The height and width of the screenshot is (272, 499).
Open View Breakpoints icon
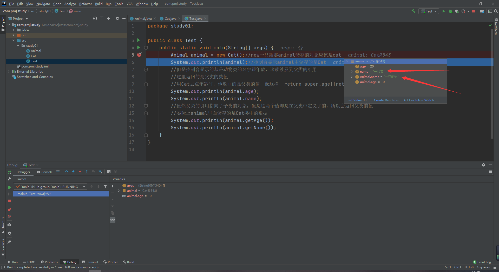[x=9, y=209]
